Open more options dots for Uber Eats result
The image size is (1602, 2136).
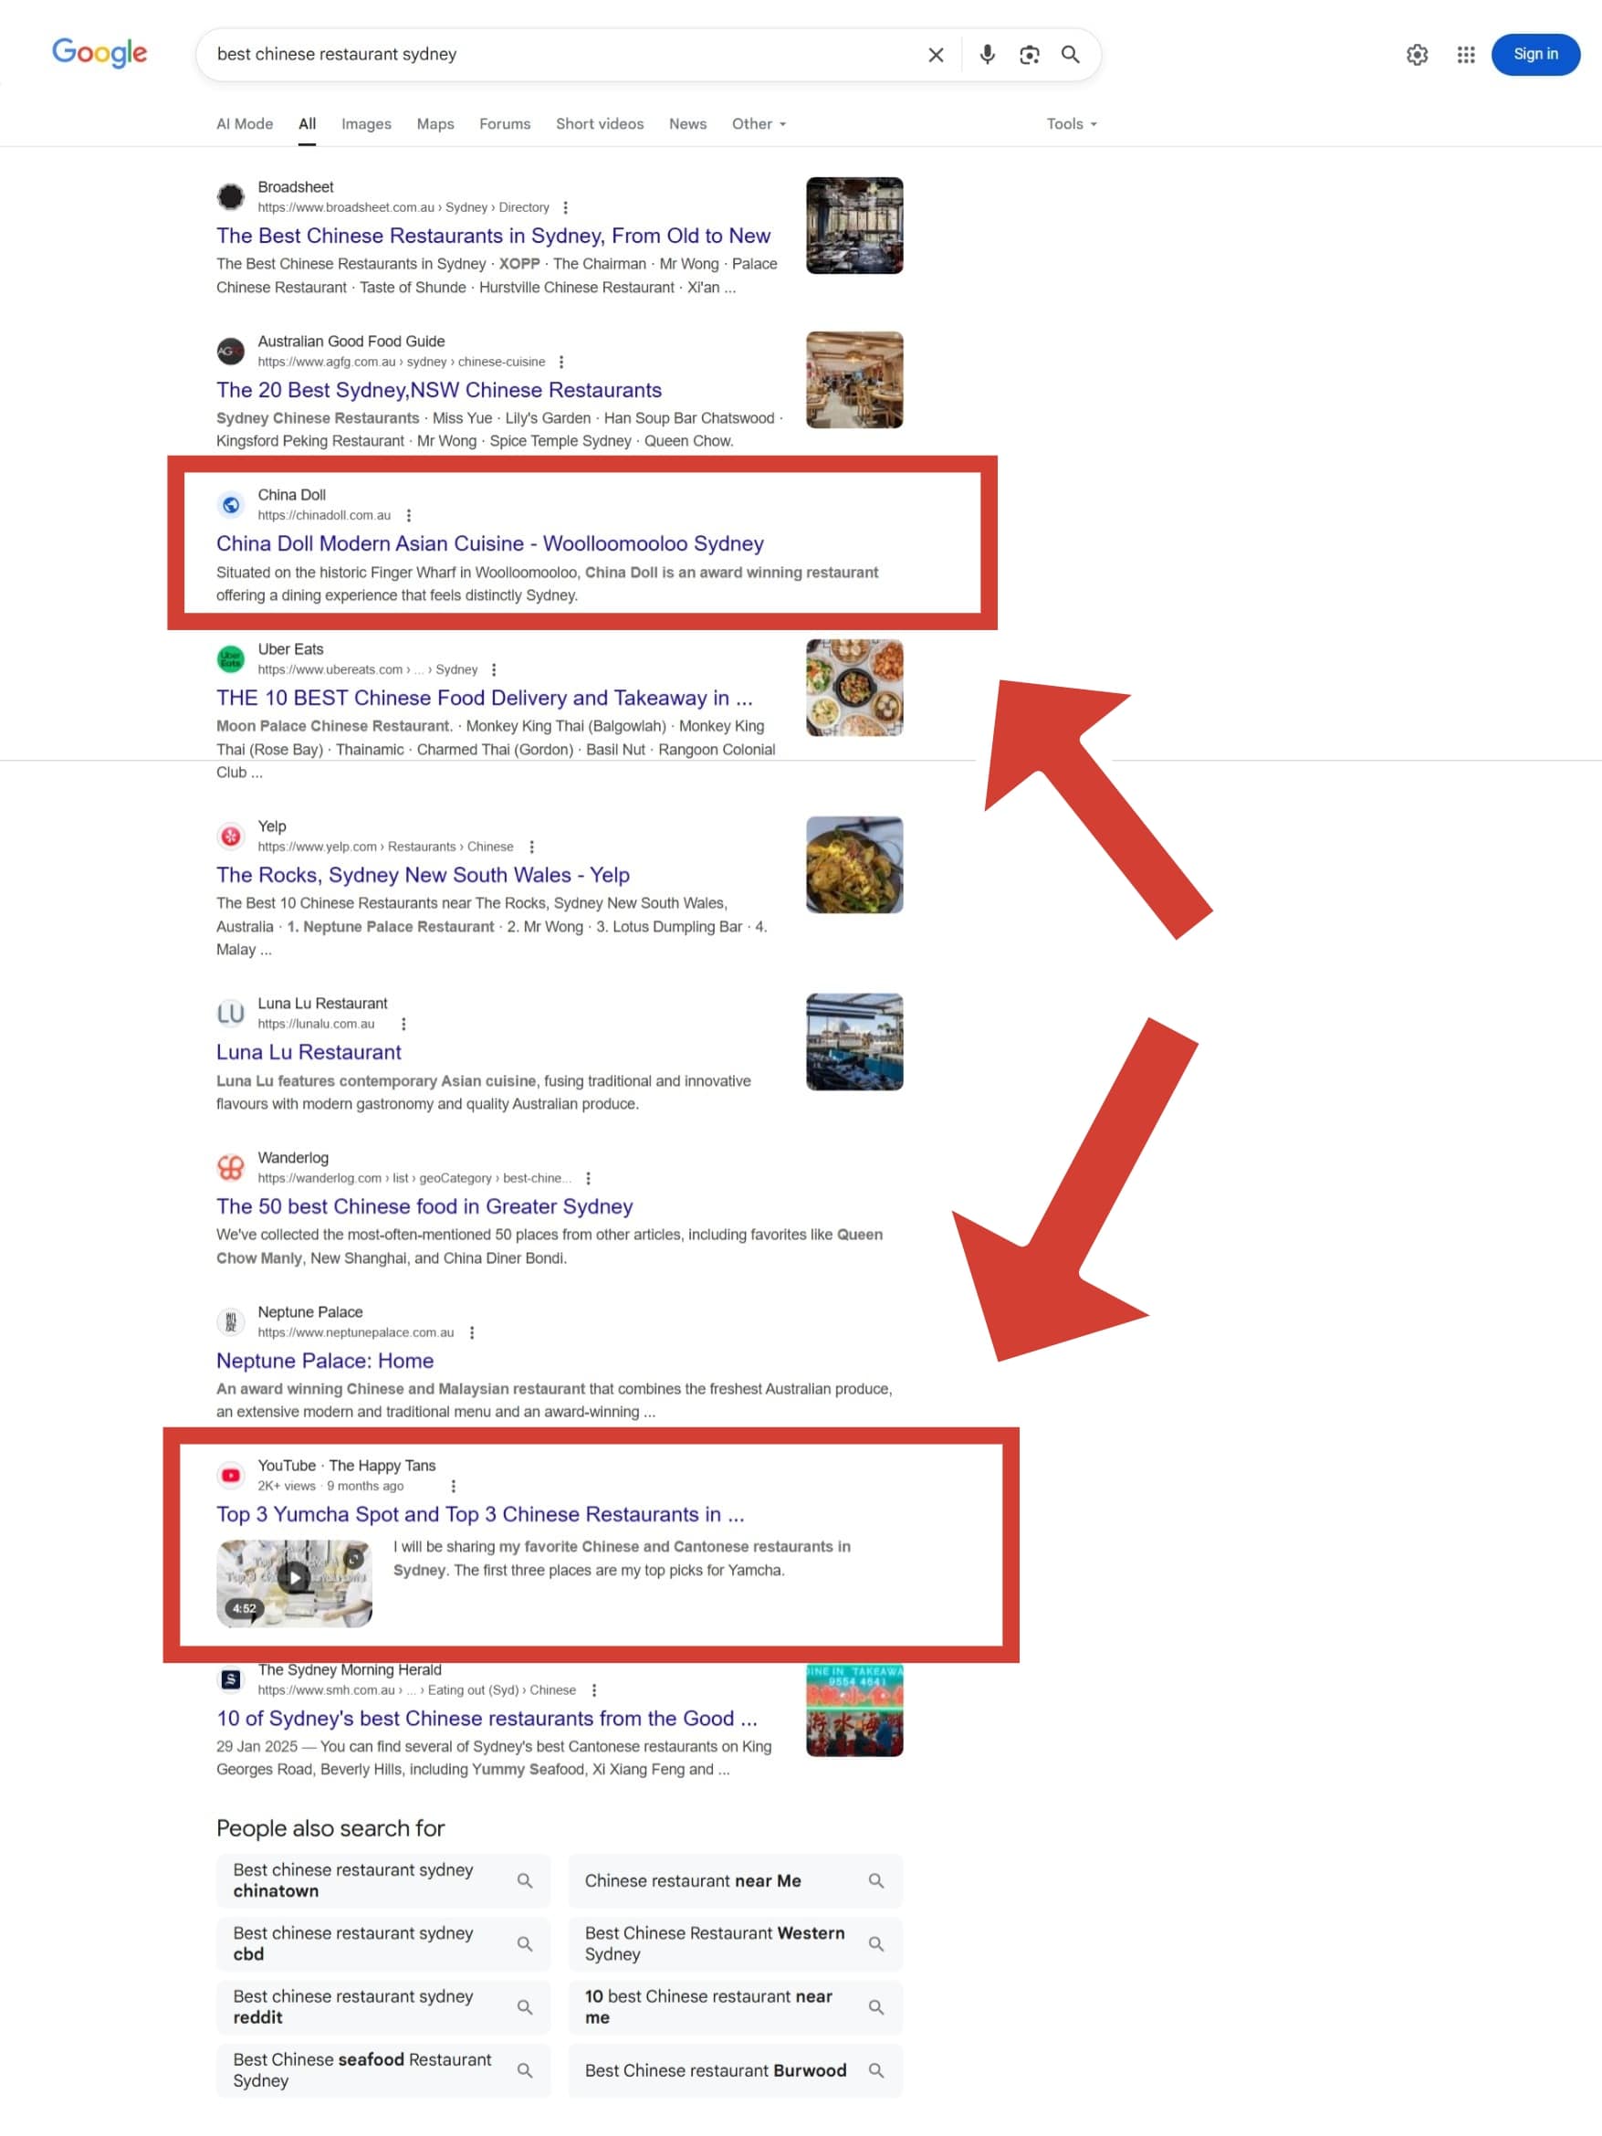tap(494, 670)
